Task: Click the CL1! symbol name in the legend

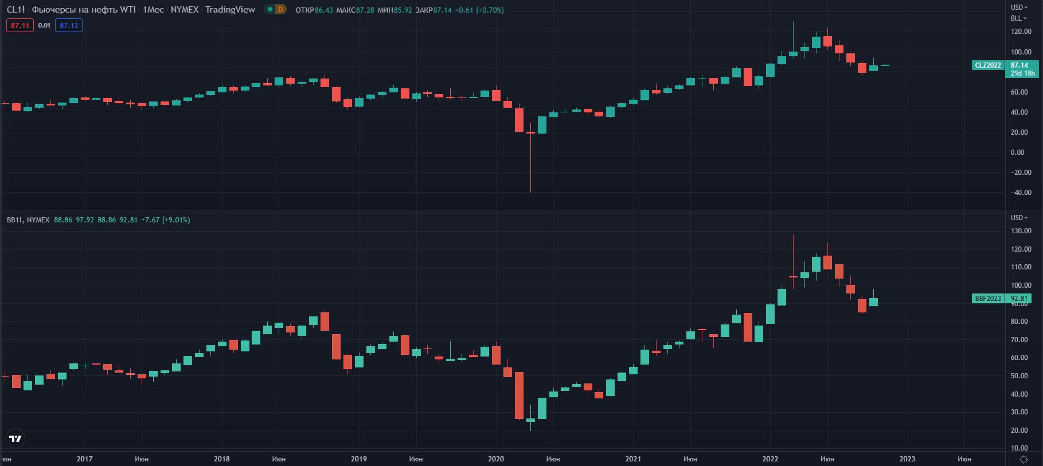Action: (x=15, y=9)
